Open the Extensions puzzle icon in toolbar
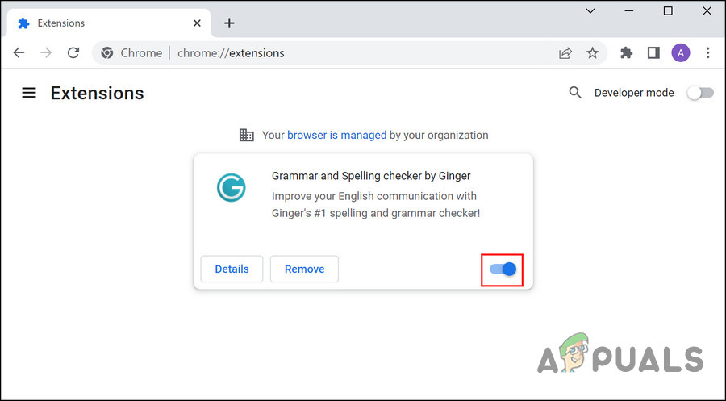 pyautogui.click(x=627, y=52)
